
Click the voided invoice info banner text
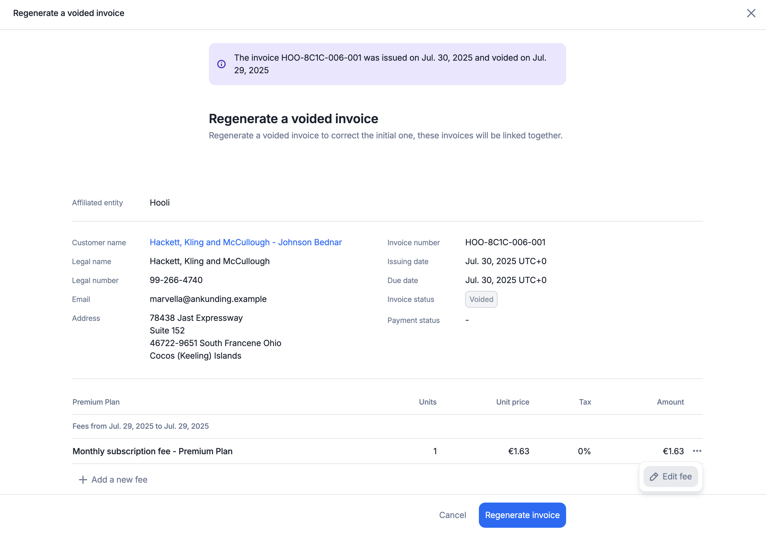click(x=390, y=64)
